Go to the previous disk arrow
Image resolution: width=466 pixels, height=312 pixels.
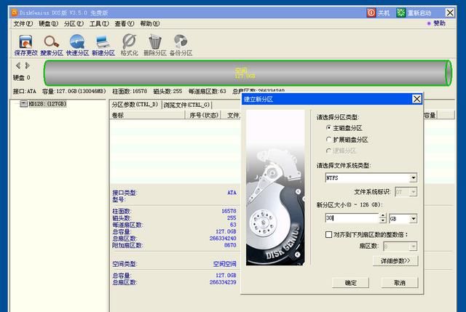point(18,65)
